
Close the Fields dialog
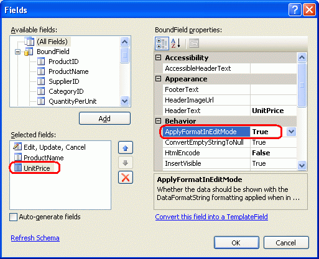click(x=309, y=10)
